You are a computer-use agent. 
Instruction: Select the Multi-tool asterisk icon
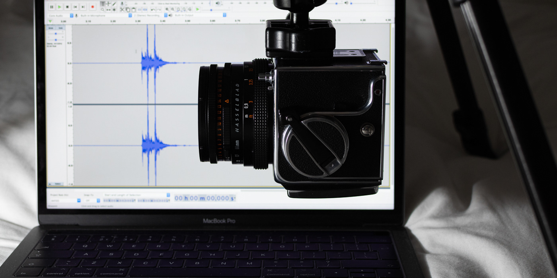(114, 10)
